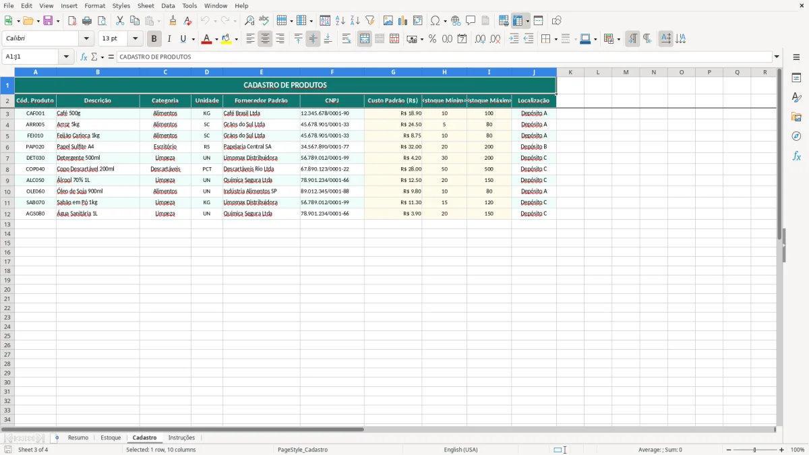
Task: Toggle Align Right
Action: coord(280,39)
